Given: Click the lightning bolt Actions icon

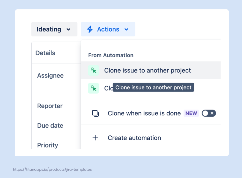Looking at the screenshot, I should pyautogui.click(x=90, y=29).
